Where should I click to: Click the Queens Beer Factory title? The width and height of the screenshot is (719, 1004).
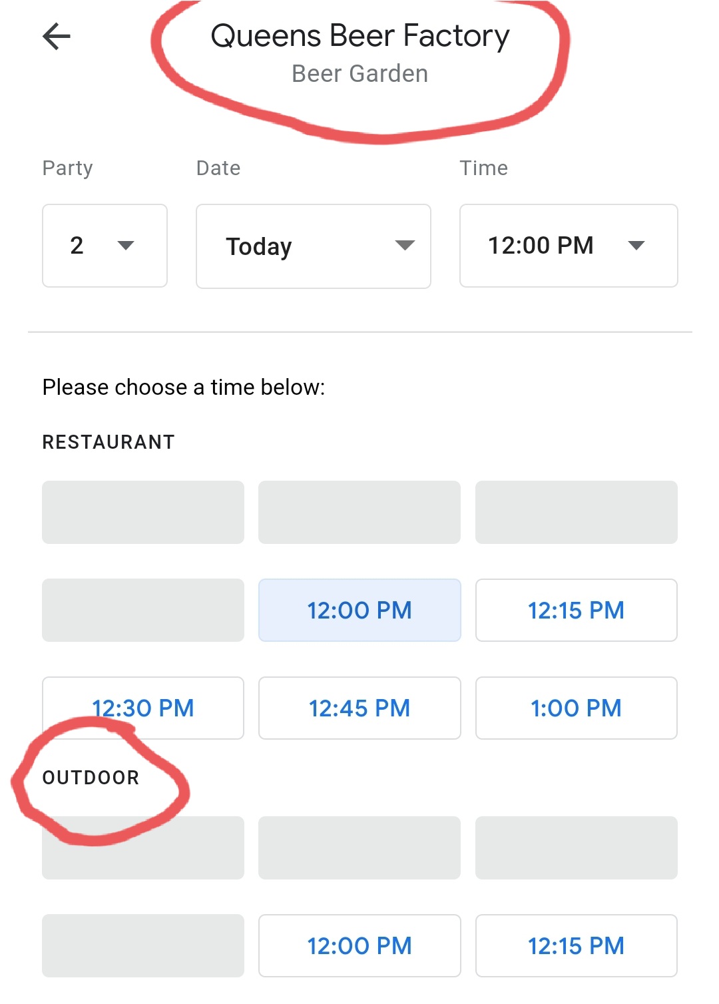pos(359,36)
